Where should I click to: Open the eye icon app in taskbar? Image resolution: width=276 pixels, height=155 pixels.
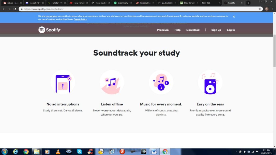(x=69, y=152)
